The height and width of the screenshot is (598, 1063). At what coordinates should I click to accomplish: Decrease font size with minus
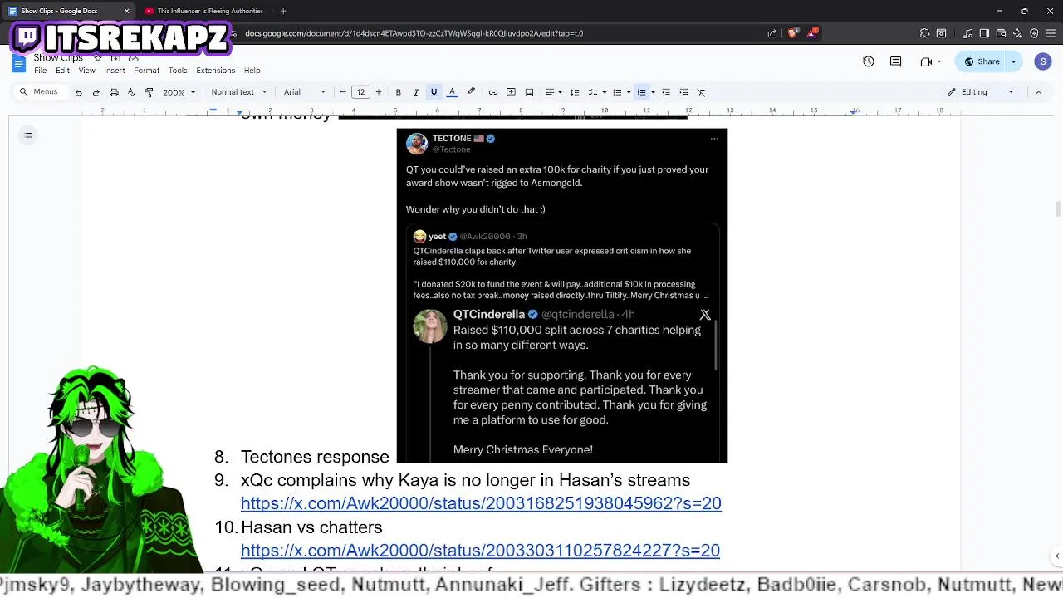click(x=343, y=92)
